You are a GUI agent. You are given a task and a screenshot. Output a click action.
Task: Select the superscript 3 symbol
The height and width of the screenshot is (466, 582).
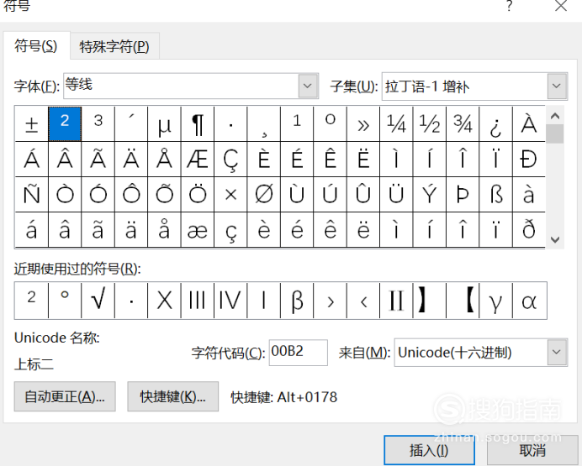coord(98,123)
